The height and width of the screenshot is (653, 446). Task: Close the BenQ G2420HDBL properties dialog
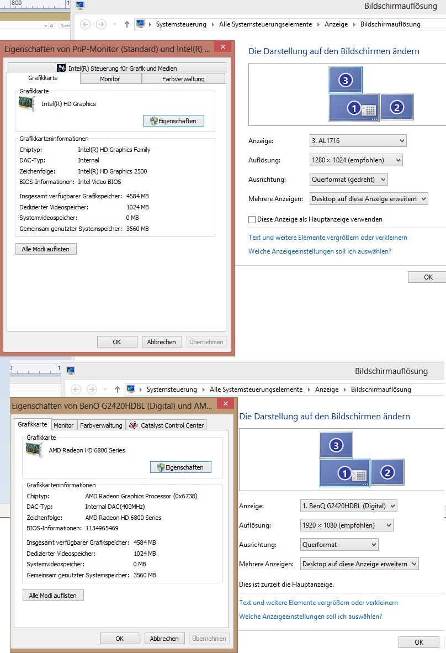point(226,403)
